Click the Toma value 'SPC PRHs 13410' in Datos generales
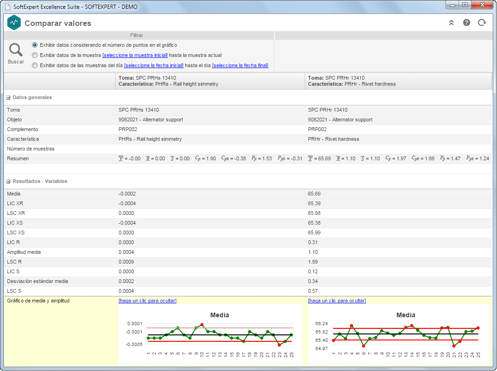 point(139,110)
